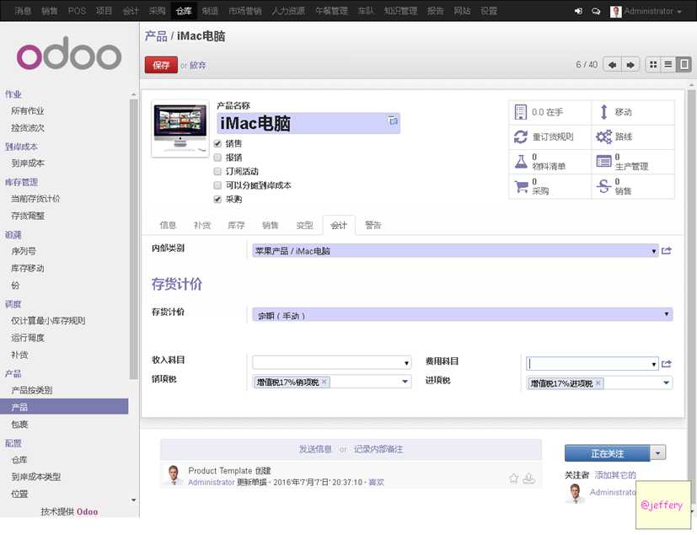Open external link for 内部类别 category

click(x=666, y=251)
